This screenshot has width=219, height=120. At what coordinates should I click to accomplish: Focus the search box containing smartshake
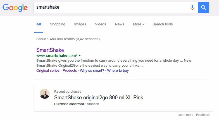coord(112,8)
